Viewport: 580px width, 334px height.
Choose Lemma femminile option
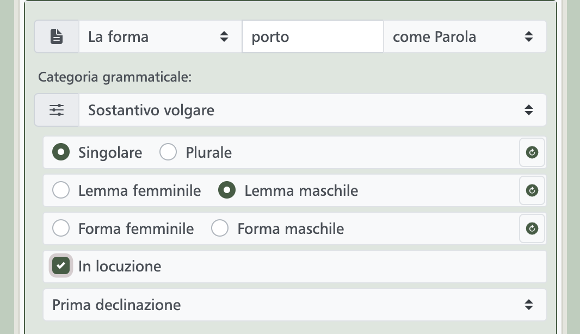61,190
